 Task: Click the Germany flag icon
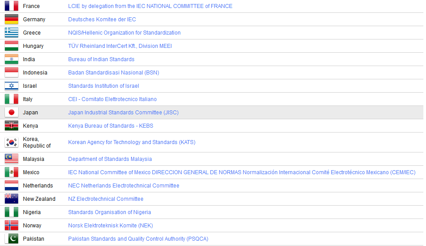(x=12, y=20)
